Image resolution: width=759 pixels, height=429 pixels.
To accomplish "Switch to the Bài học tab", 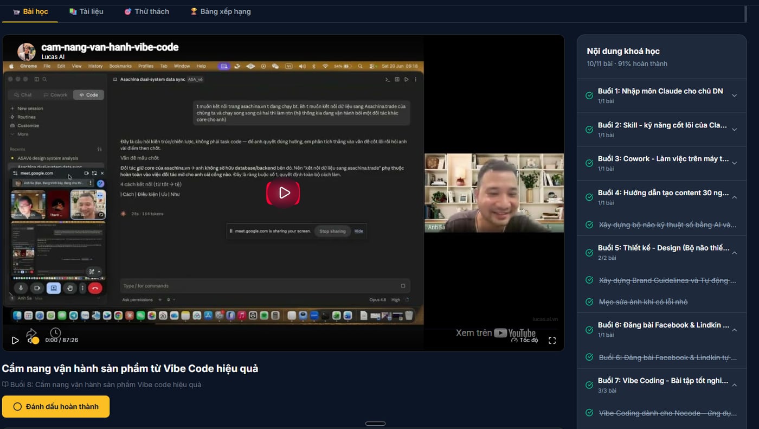I will coord(30,11).
